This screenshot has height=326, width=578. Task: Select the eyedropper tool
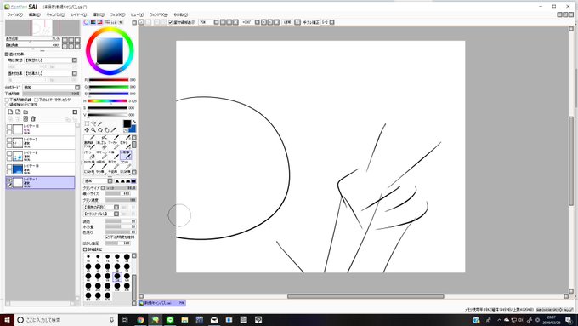pos(113,130)
